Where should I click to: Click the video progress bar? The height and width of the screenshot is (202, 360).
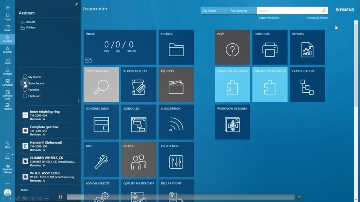click(x=180, y=197)
